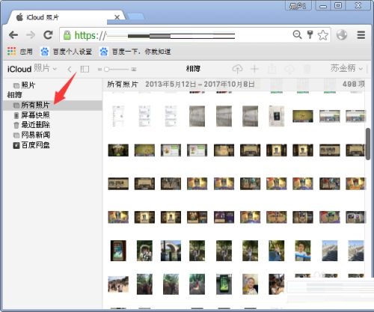Click the small thumbnails icon beside slider

[99, 70]
